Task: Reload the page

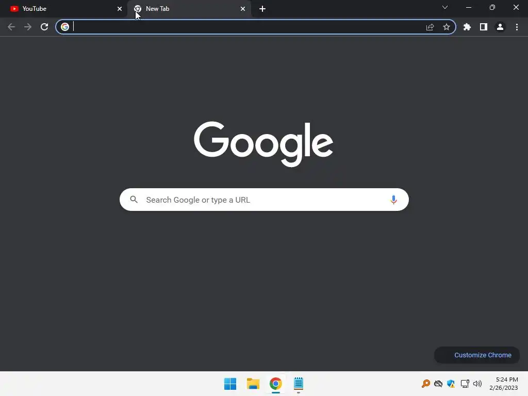Action: click(44, 27)
